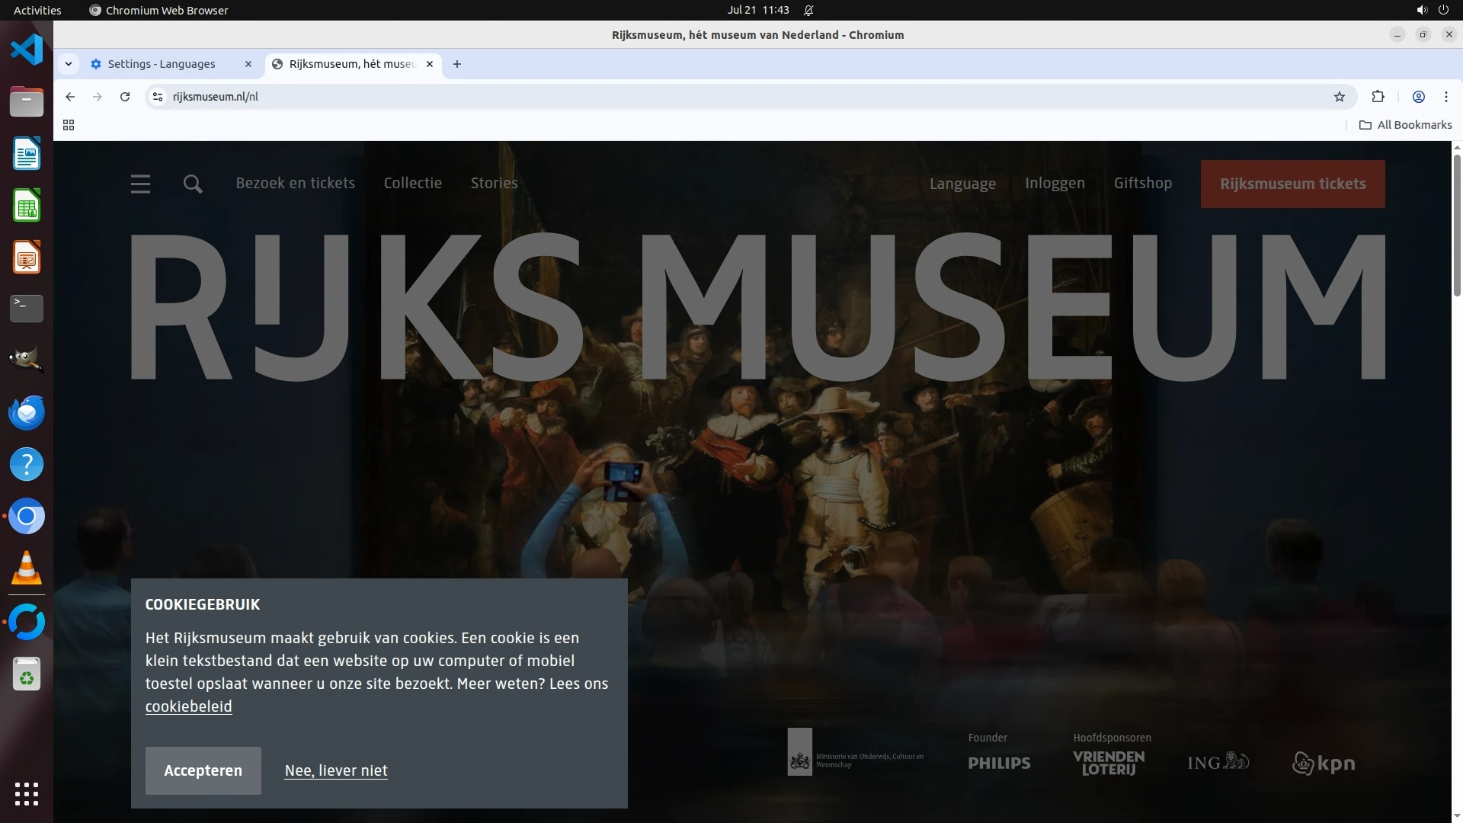Open the cookiebeleid link
1463x823 pixels.
pos(188,706)
